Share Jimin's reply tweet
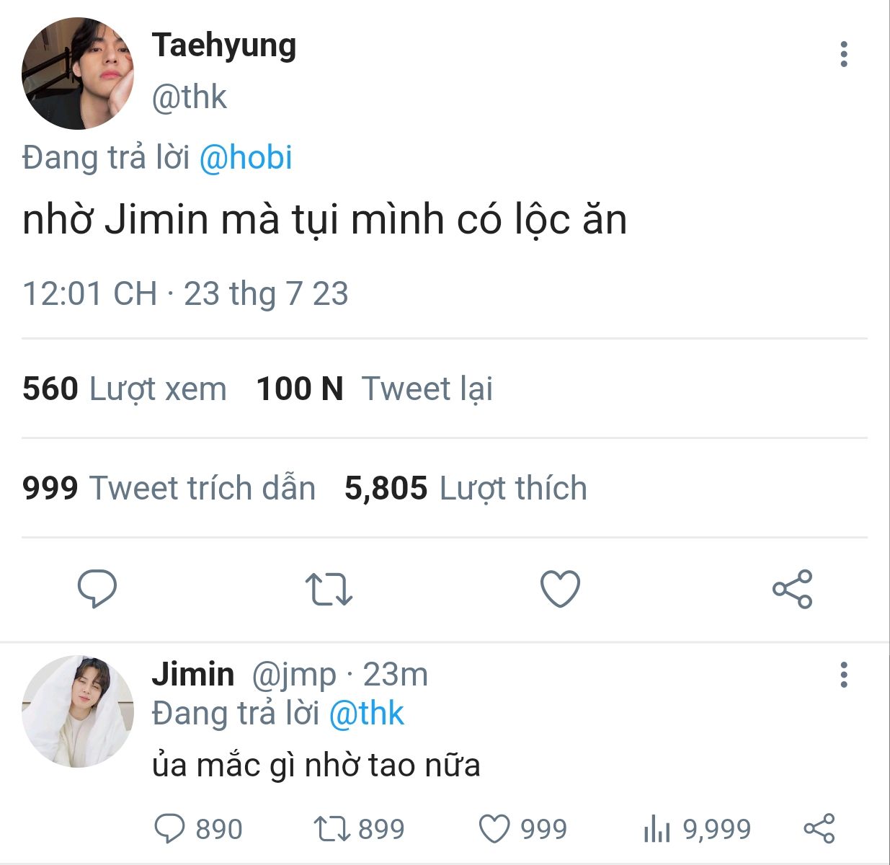 coord(819,829)
